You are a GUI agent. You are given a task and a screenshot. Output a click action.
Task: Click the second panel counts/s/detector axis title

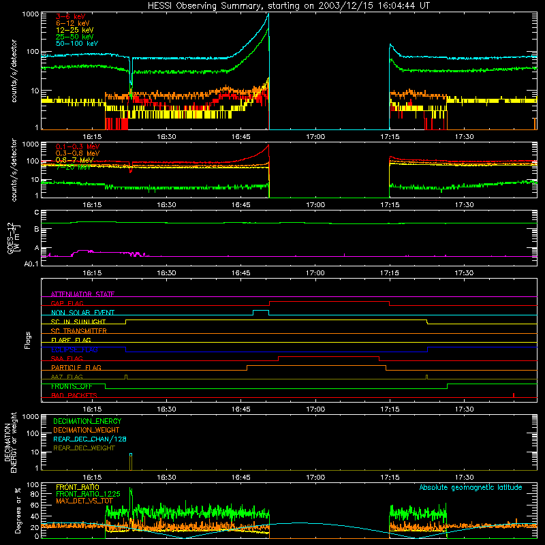(14, 170)
